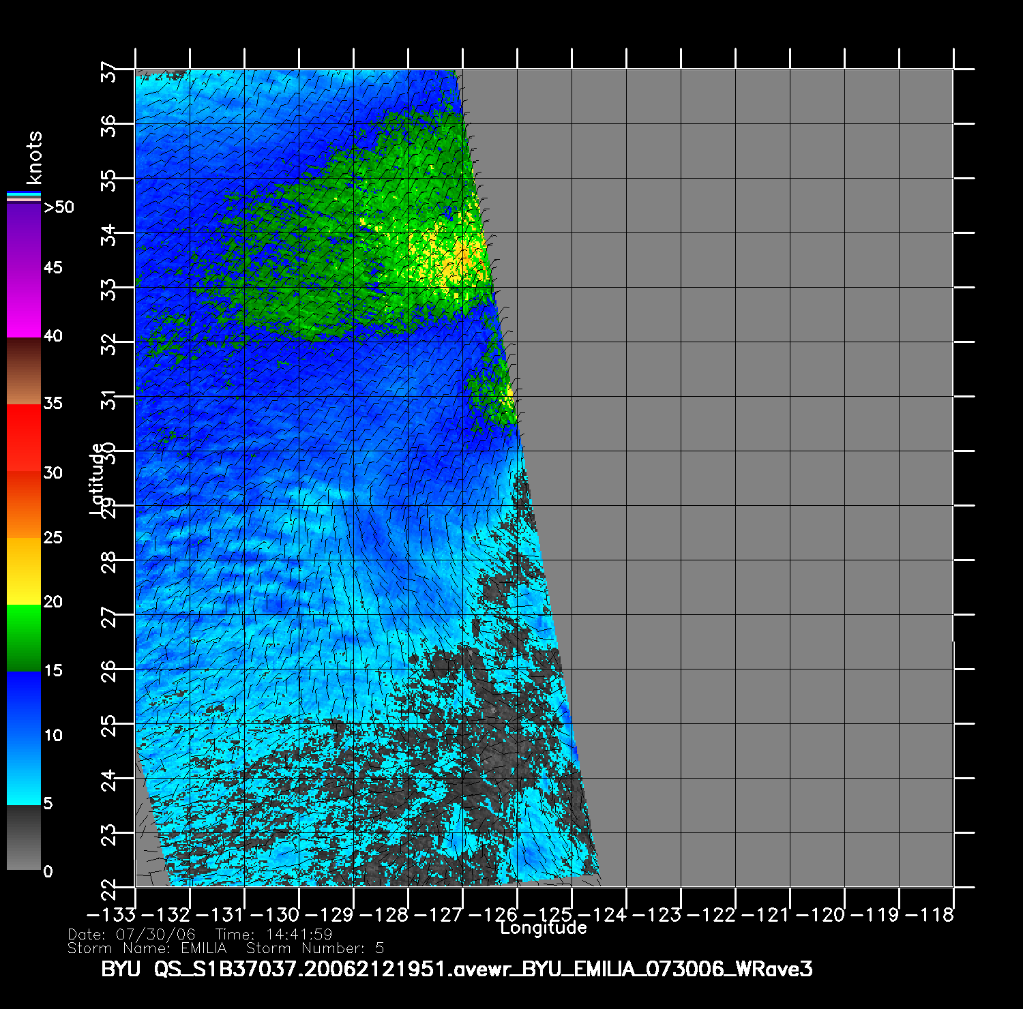This screenshot has width=1023, height=1009.
Task: Click the ">50" legend value label
Action: (59, 207)
